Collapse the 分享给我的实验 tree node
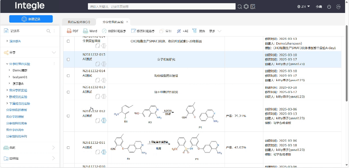The width and height of the screenshot is (349, 168). pyautogui.click(x=7, y=64)
